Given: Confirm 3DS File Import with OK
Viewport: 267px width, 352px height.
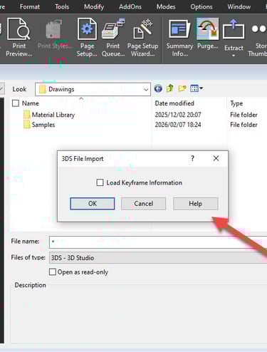Looking at the screenshot, I should tap(93, 204).
